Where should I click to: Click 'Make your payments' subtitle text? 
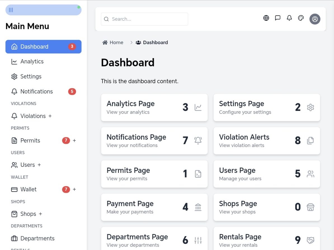pyautogui.click(x=130, y=212)
